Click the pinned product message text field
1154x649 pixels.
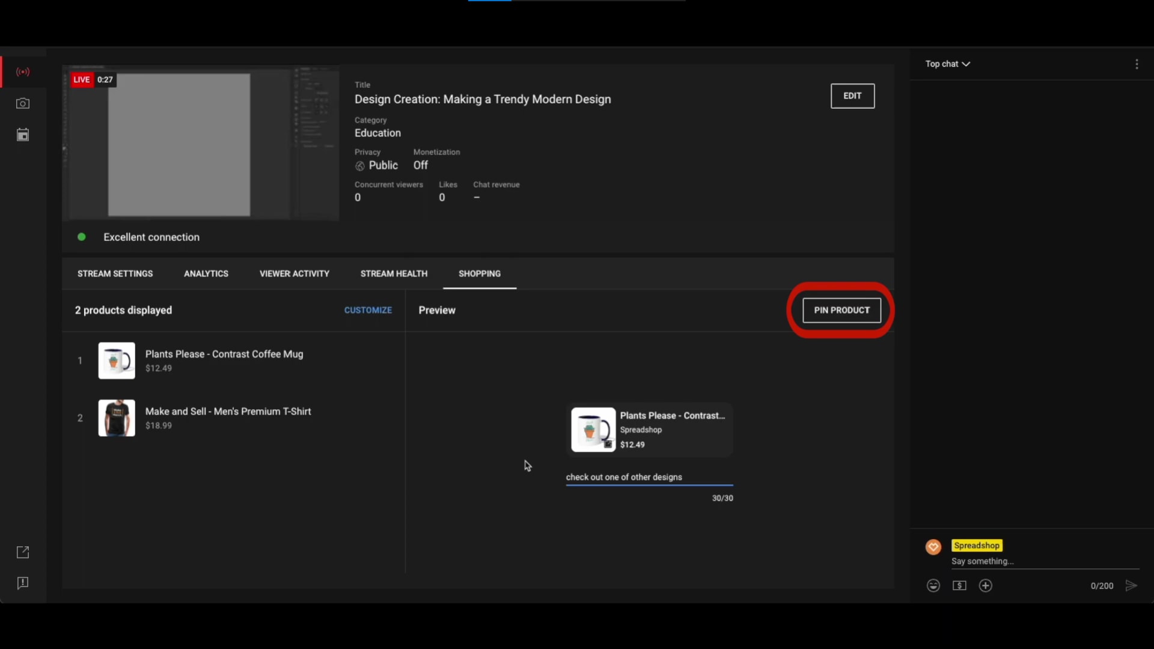(x=649, y=478)
